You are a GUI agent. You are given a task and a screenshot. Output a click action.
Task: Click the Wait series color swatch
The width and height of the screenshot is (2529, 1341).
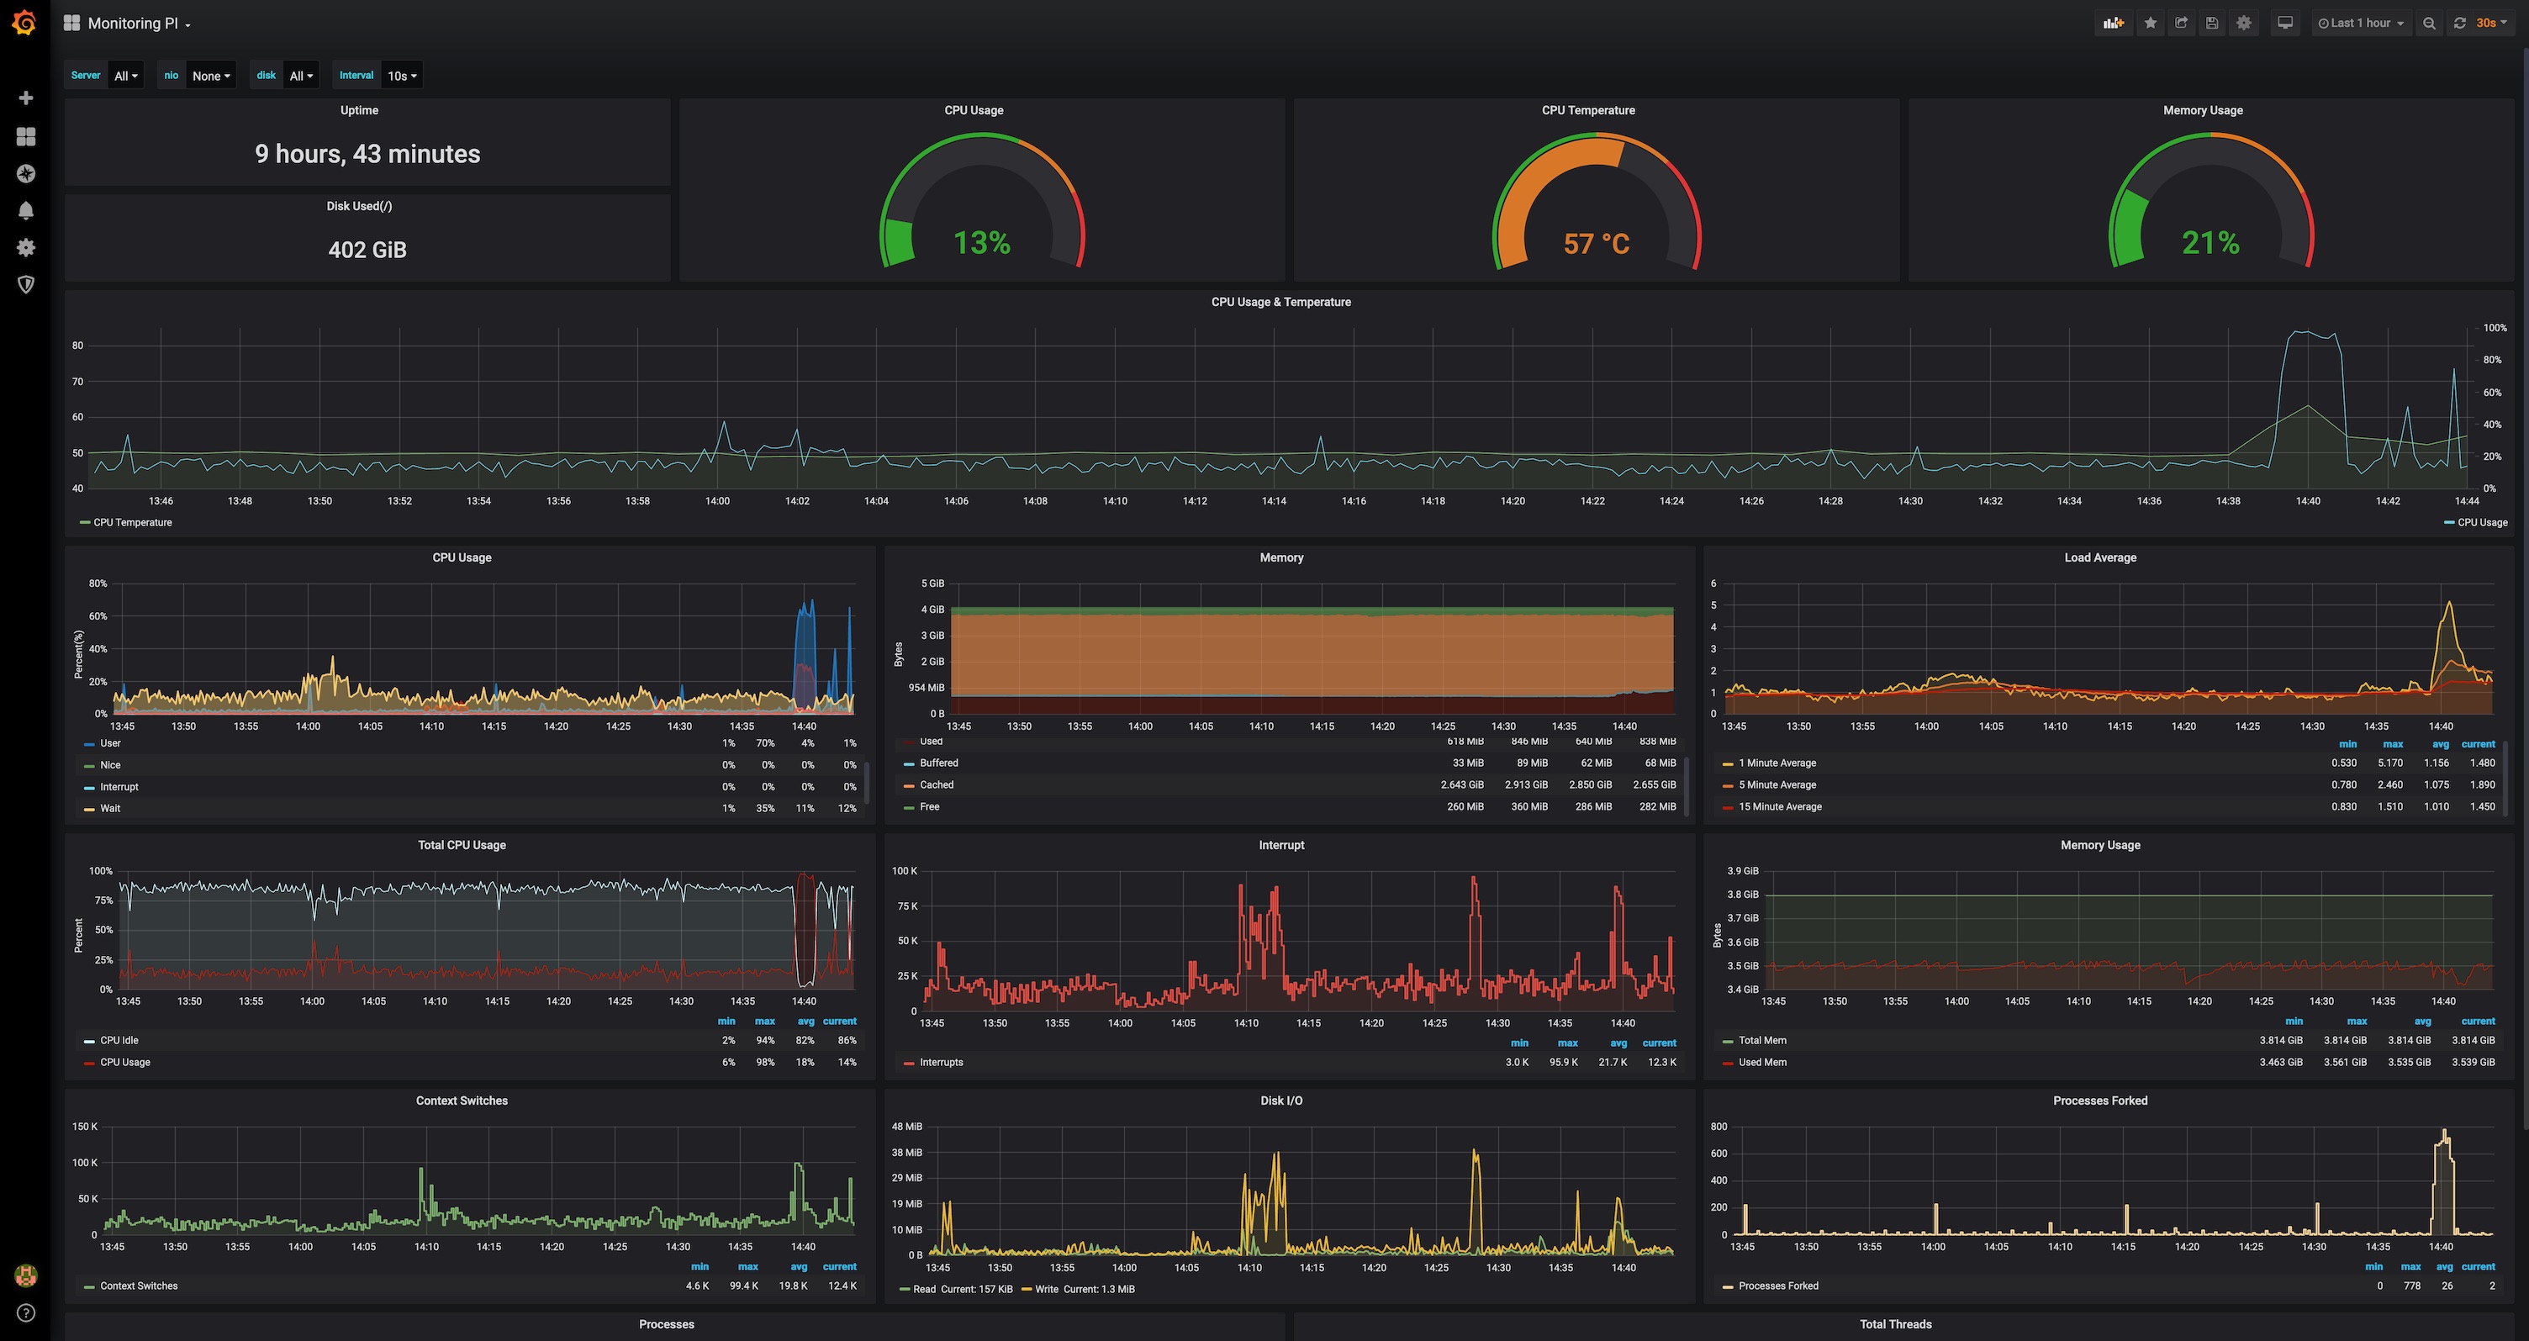click(x=89, y=809)
